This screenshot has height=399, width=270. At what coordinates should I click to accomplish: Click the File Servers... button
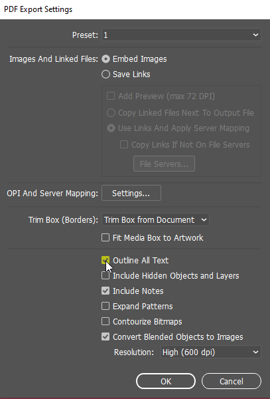coord(164,164)
